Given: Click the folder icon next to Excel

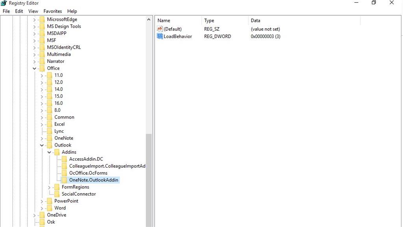Looking at the screenshot, I should click(x=50, y=124).
